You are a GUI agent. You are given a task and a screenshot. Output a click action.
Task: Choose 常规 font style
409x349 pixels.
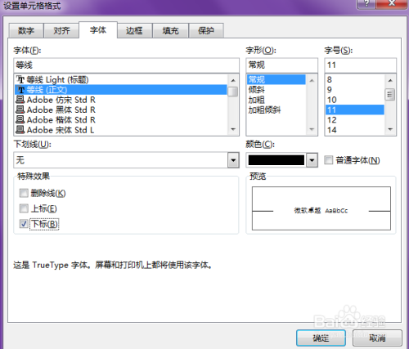(x=276, y=79)
